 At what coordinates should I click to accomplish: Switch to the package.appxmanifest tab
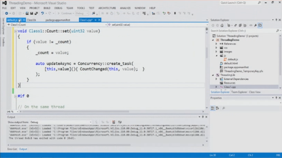pos(58,20)
